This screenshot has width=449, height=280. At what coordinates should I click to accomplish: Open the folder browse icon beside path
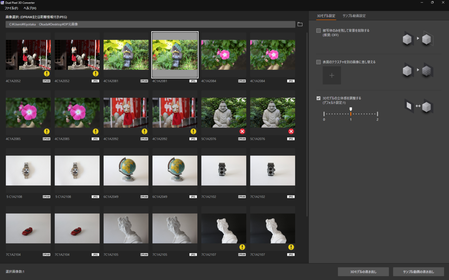[x=300, y=24]
